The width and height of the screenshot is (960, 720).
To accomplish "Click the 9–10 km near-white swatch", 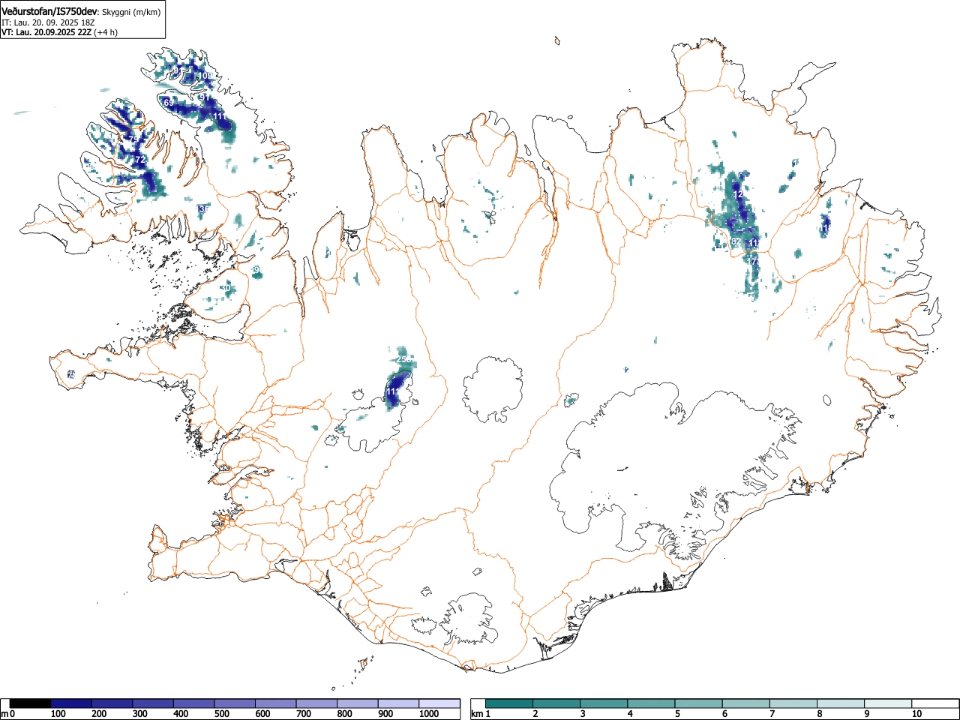I will pyautogui.click(x=888, y=703).
